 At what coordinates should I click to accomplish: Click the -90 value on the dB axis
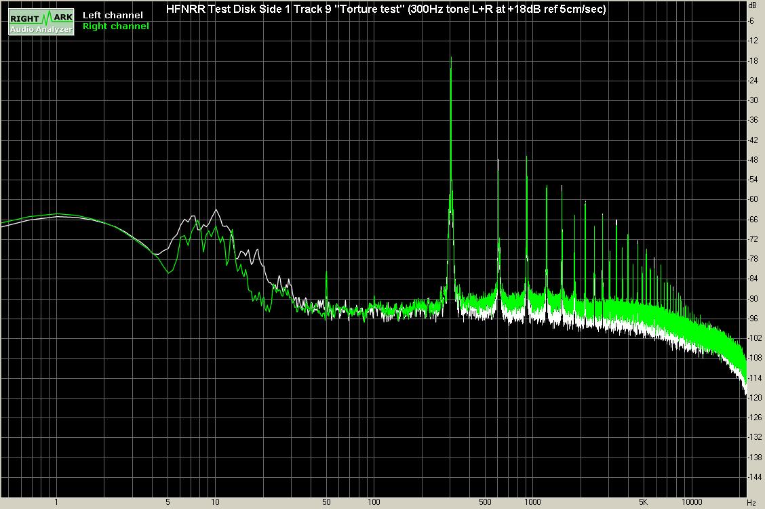pyautogui.click(x=753, y=298)
